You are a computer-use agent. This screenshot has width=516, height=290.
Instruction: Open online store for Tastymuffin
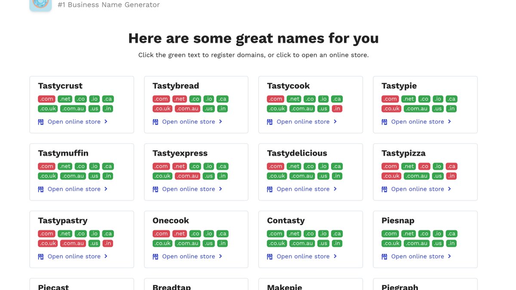[73, 189]
